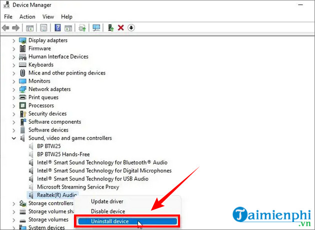Click the red X Uninstall toolbar icon
Screen dimensions: 315x230
point(120,27)
